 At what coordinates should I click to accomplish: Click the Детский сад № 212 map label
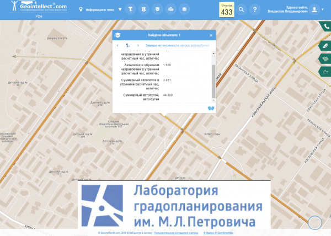[58, 173]
